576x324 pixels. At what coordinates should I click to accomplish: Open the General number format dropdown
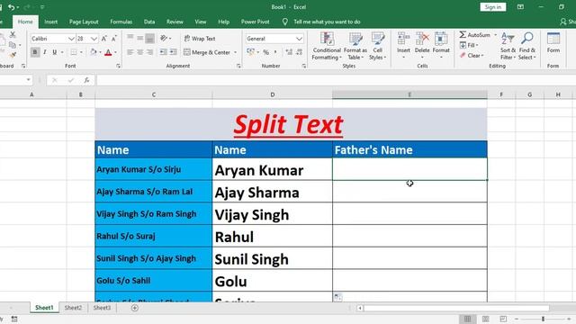[x=299, y=39]
